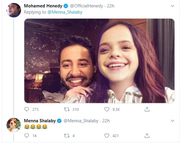Click the @Menna_Shalaby handle beside her name
This screenshot has width=181, height=143.
coord(81,121)
